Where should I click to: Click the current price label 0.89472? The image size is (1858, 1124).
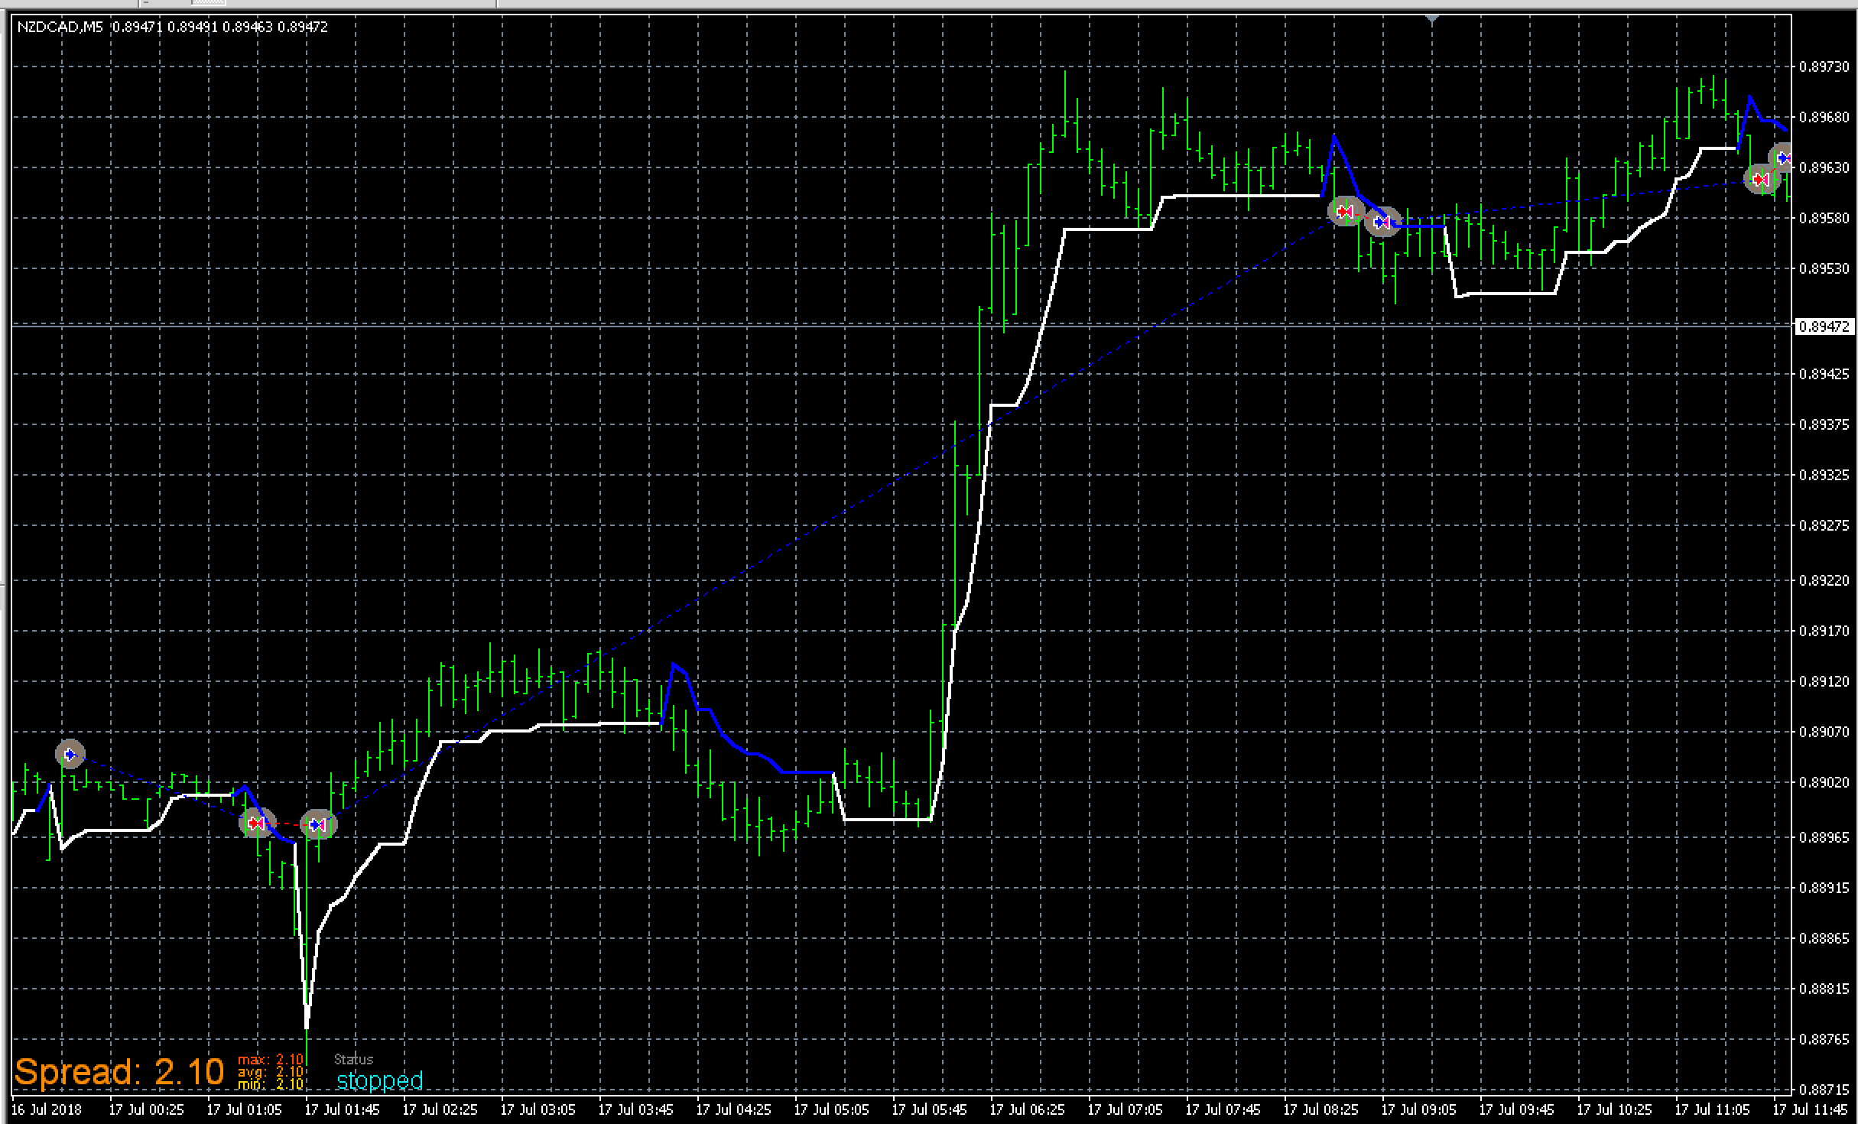[1824, 326]
